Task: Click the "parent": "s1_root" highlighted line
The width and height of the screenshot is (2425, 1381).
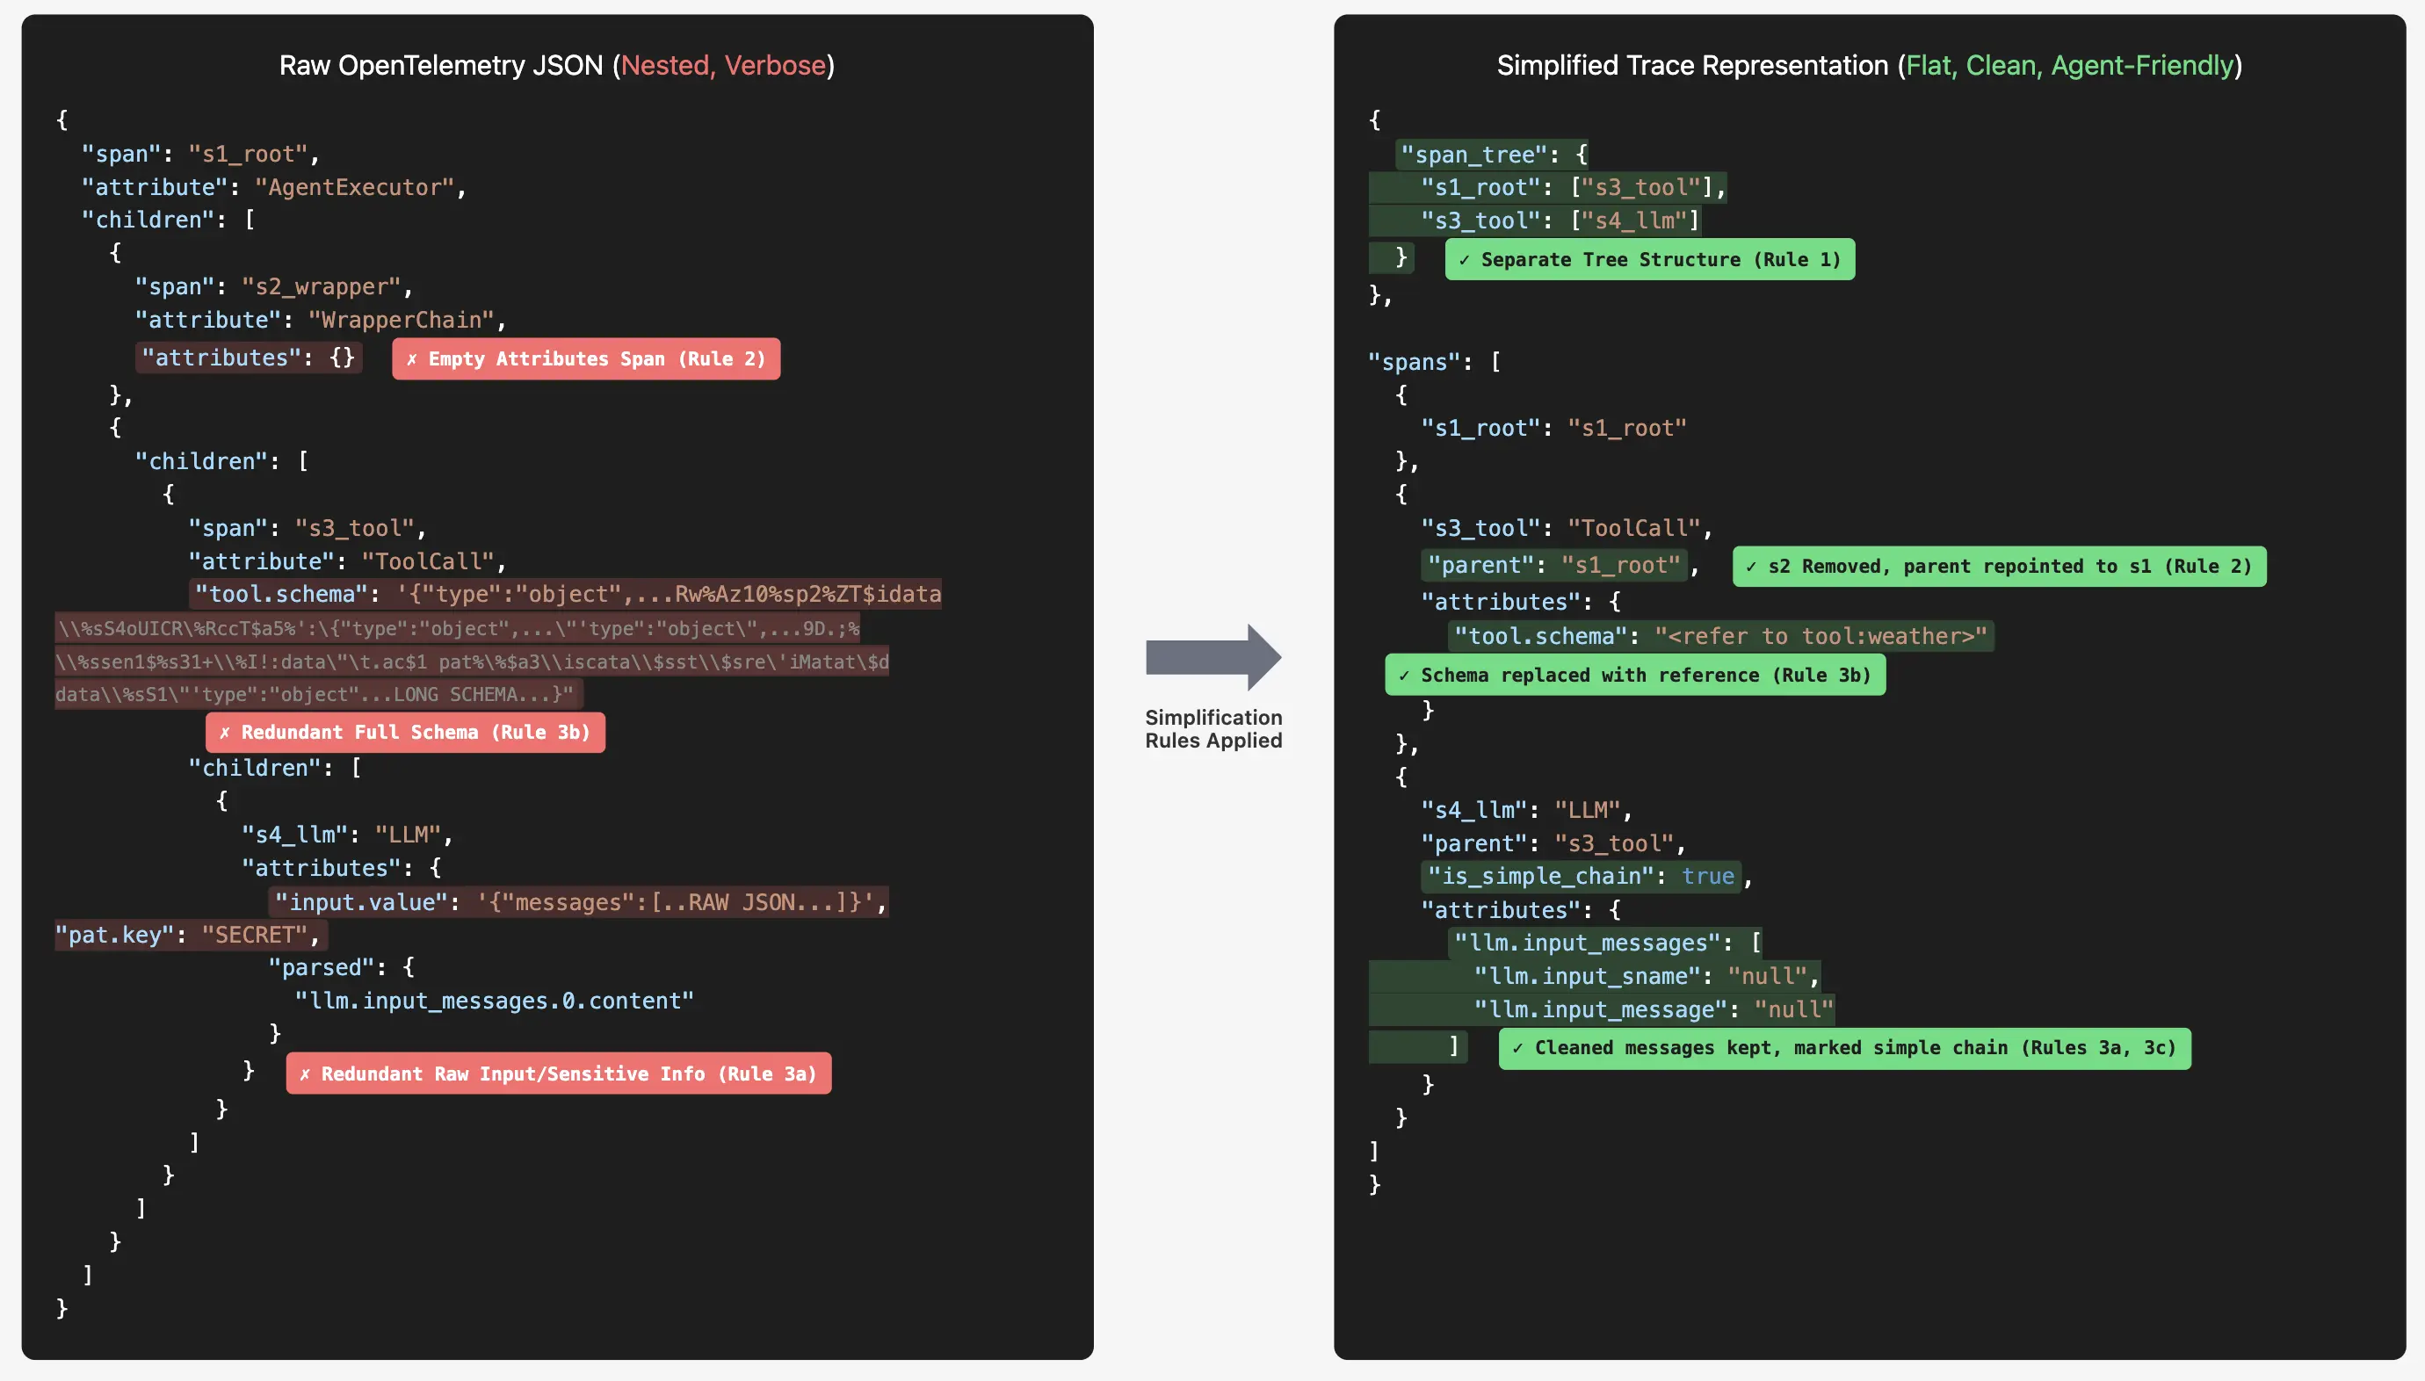Action: point(1560,565)
